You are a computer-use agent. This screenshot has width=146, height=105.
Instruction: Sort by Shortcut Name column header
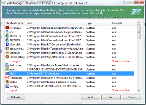(15, 23)
